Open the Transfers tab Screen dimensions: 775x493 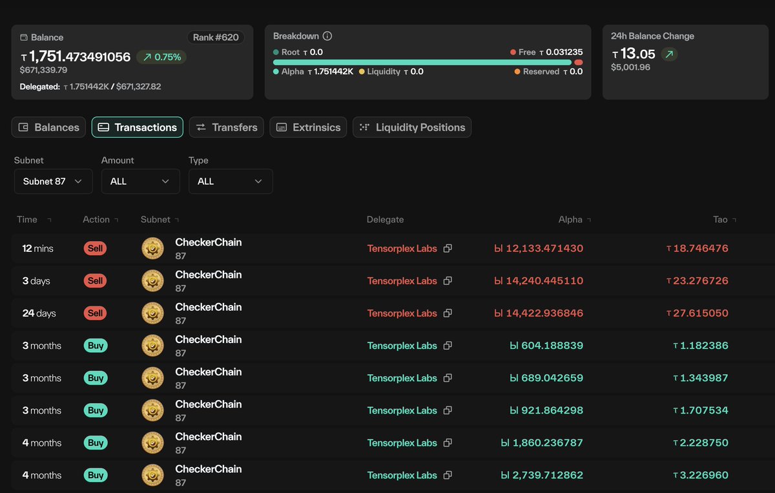pyautogui.click(x=227, y=127)
